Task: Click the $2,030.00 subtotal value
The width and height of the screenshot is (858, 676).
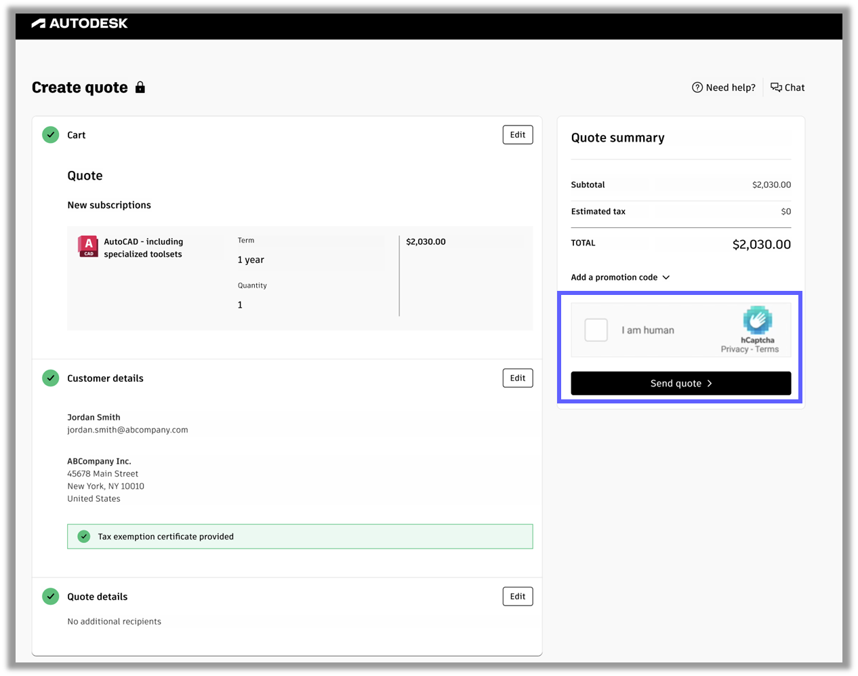Action: [771, 184]
